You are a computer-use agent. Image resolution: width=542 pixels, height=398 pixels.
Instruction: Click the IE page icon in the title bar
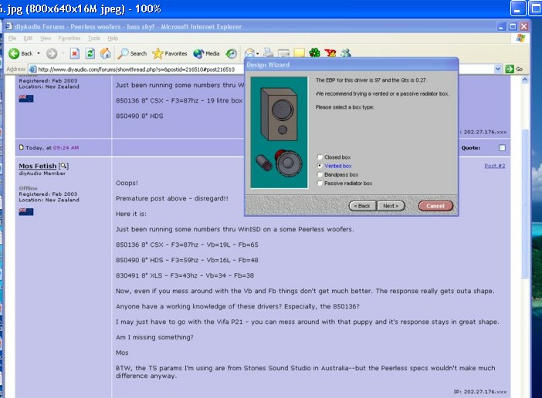click(x=9, y=26)
